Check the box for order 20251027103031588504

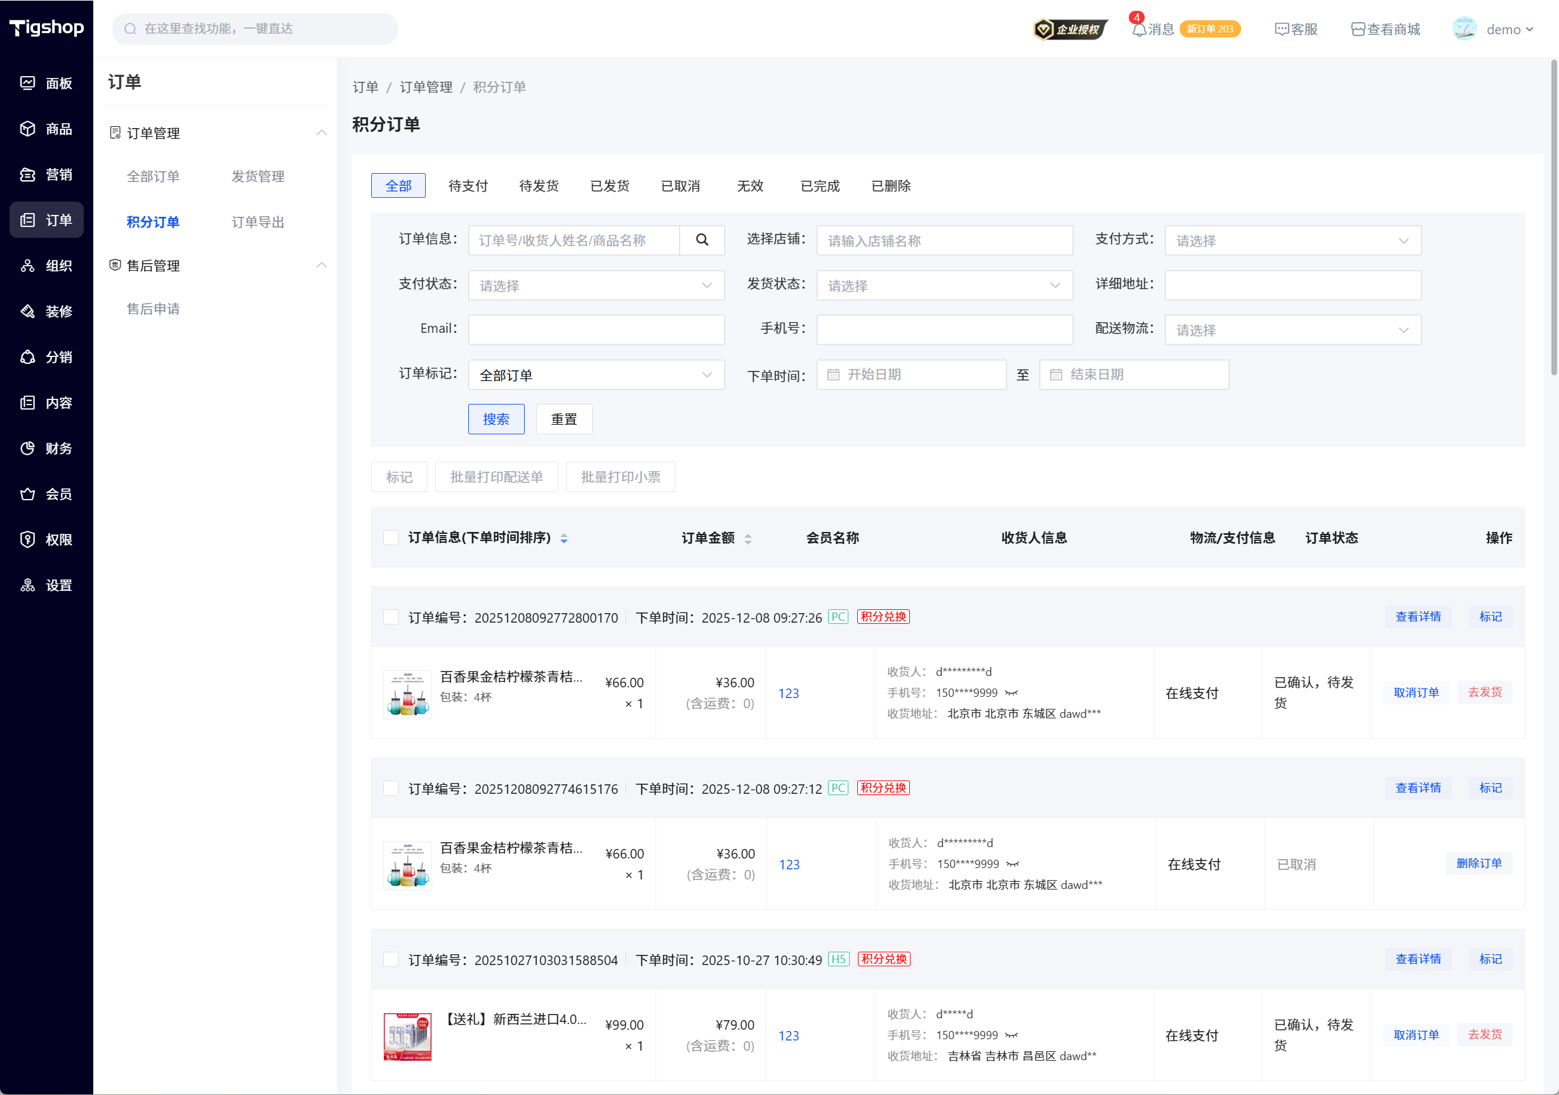(x=391, y=959)
